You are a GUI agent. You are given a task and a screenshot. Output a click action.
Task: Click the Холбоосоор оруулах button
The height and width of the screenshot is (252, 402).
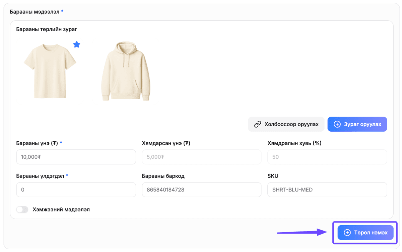coord(286,124)
